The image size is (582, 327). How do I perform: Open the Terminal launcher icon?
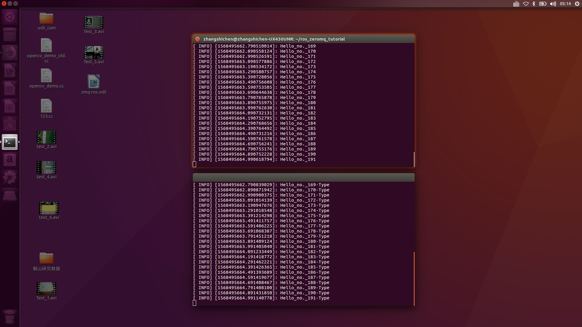(x=10, y=142)
